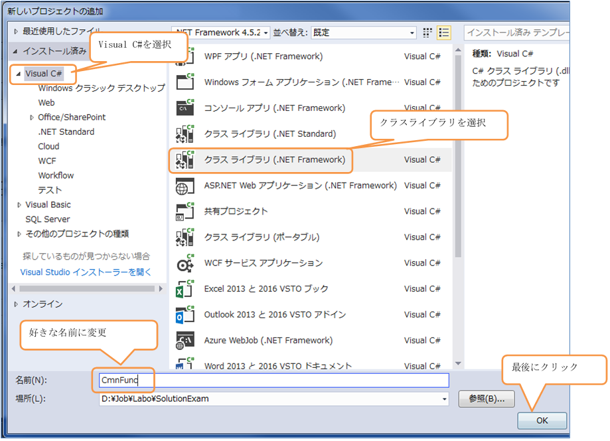Select the WPF アプリ template icon
Viewport: 610px width, 441px height.
pyautogui.click(x=185, y=57)
